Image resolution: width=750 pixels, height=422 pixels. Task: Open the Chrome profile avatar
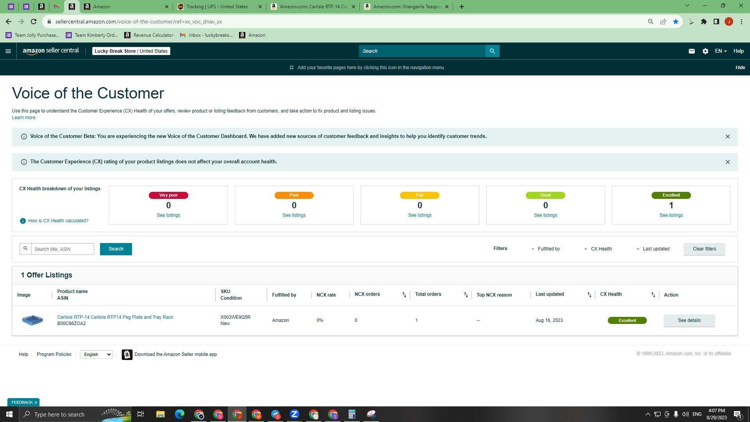729,21
